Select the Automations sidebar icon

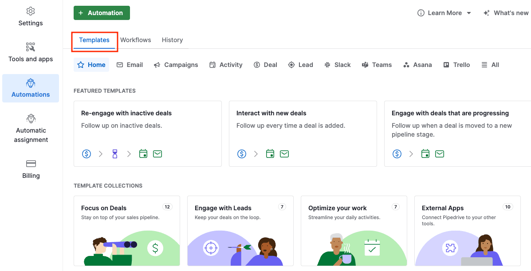click(x=30, y=83)
